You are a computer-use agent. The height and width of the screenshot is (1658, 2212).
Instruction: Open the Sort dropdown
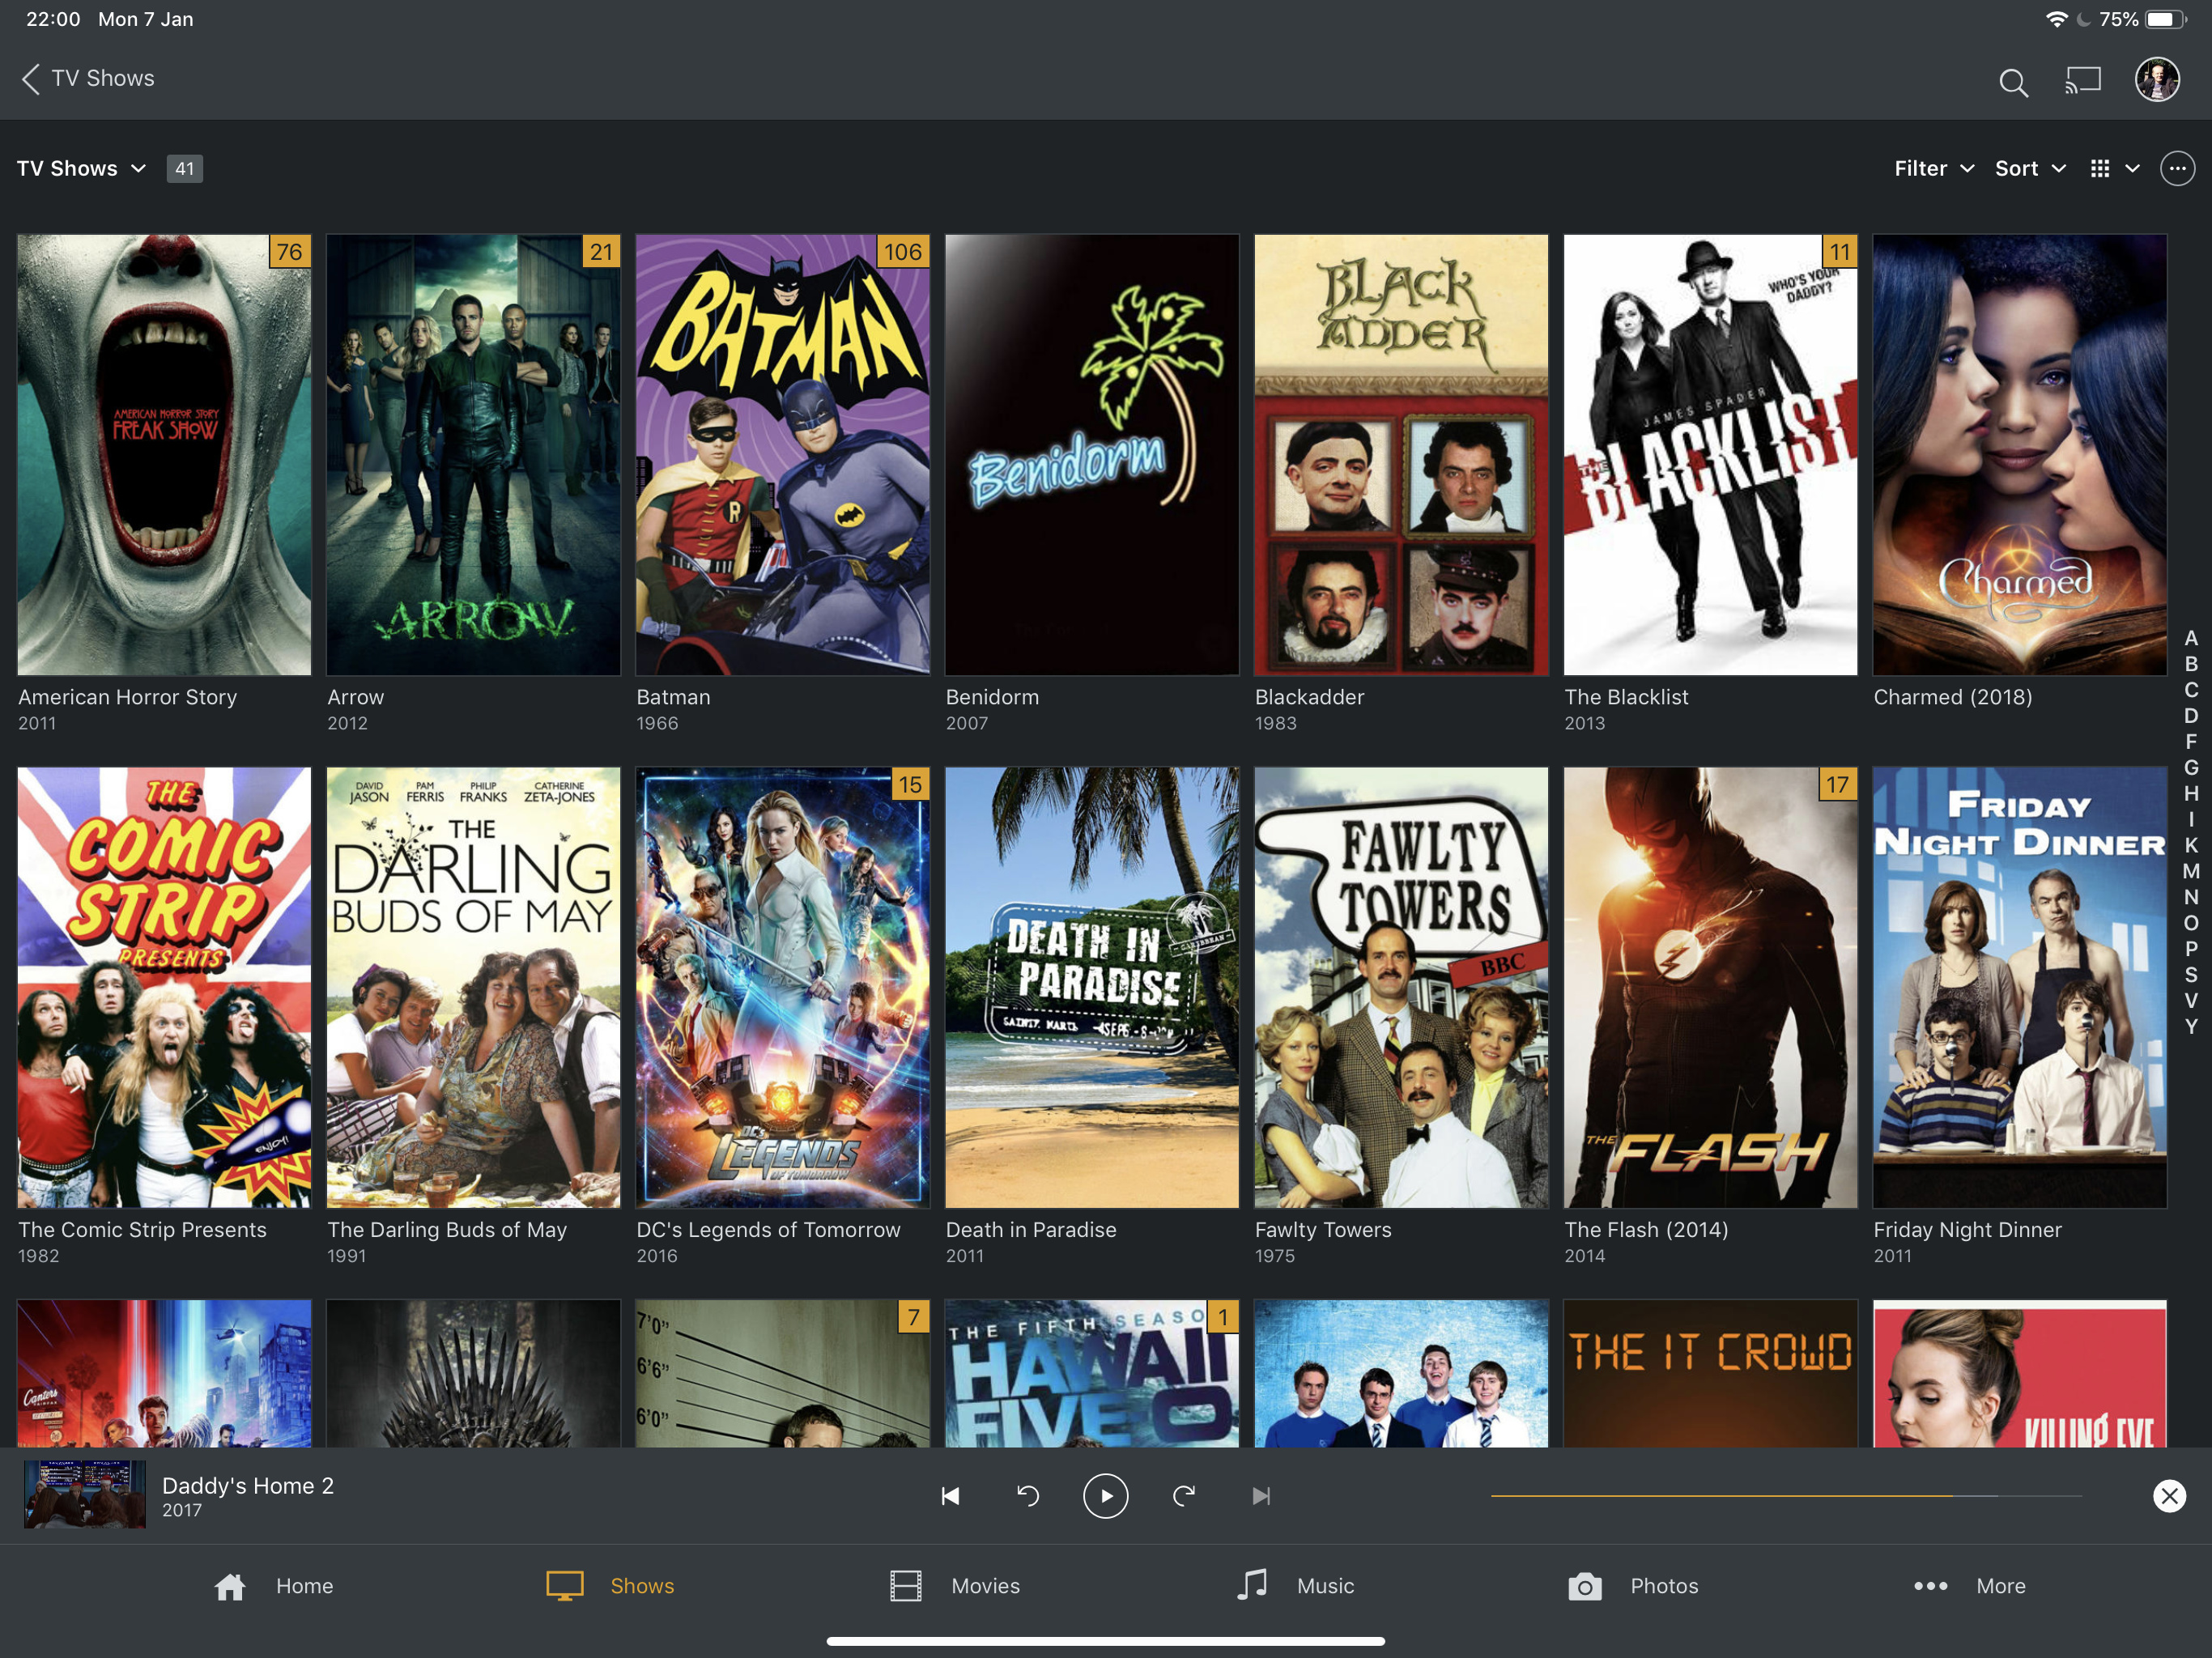point(2029,169)
